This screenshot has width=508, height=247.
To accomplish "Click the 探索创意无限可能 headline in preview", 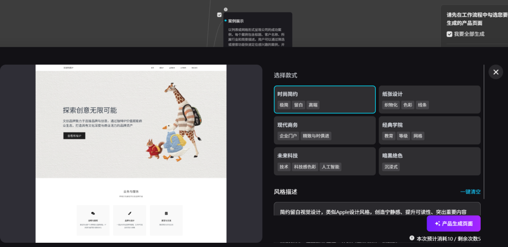I will pyautogui.click(x=90, y=110).
